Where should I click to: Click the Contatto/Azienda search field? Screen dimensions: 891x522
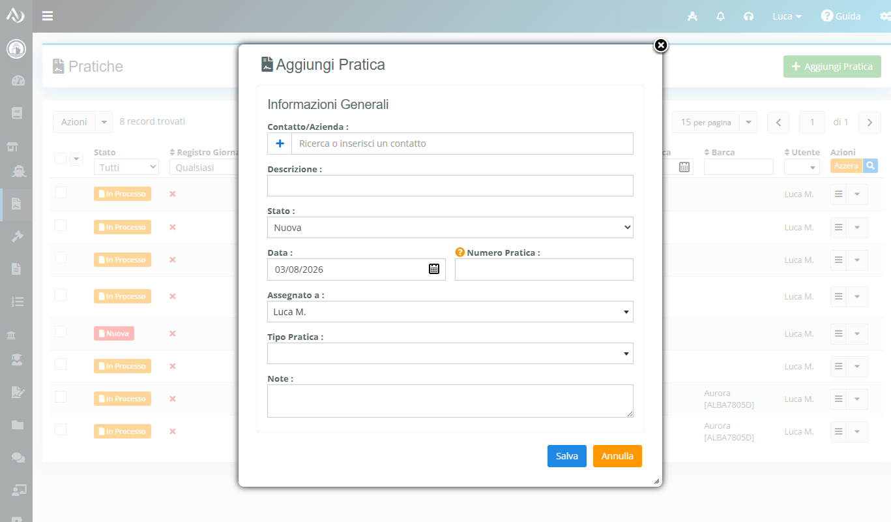pos(462,144)
